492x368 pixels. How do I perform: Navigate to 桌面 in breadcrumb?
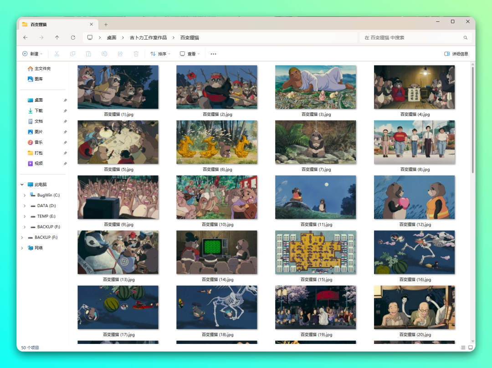click(x=112, y=38)
